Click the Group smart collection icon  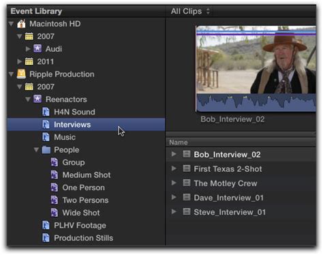[x=55, y=162]
